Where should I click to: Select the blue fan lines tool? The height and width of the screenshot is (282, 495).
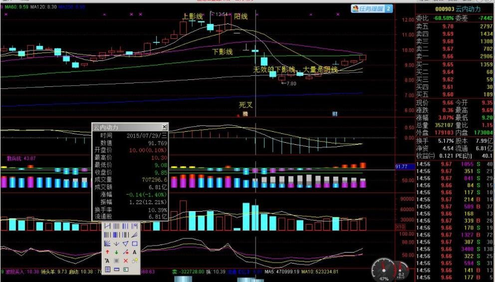coord(107,244)
